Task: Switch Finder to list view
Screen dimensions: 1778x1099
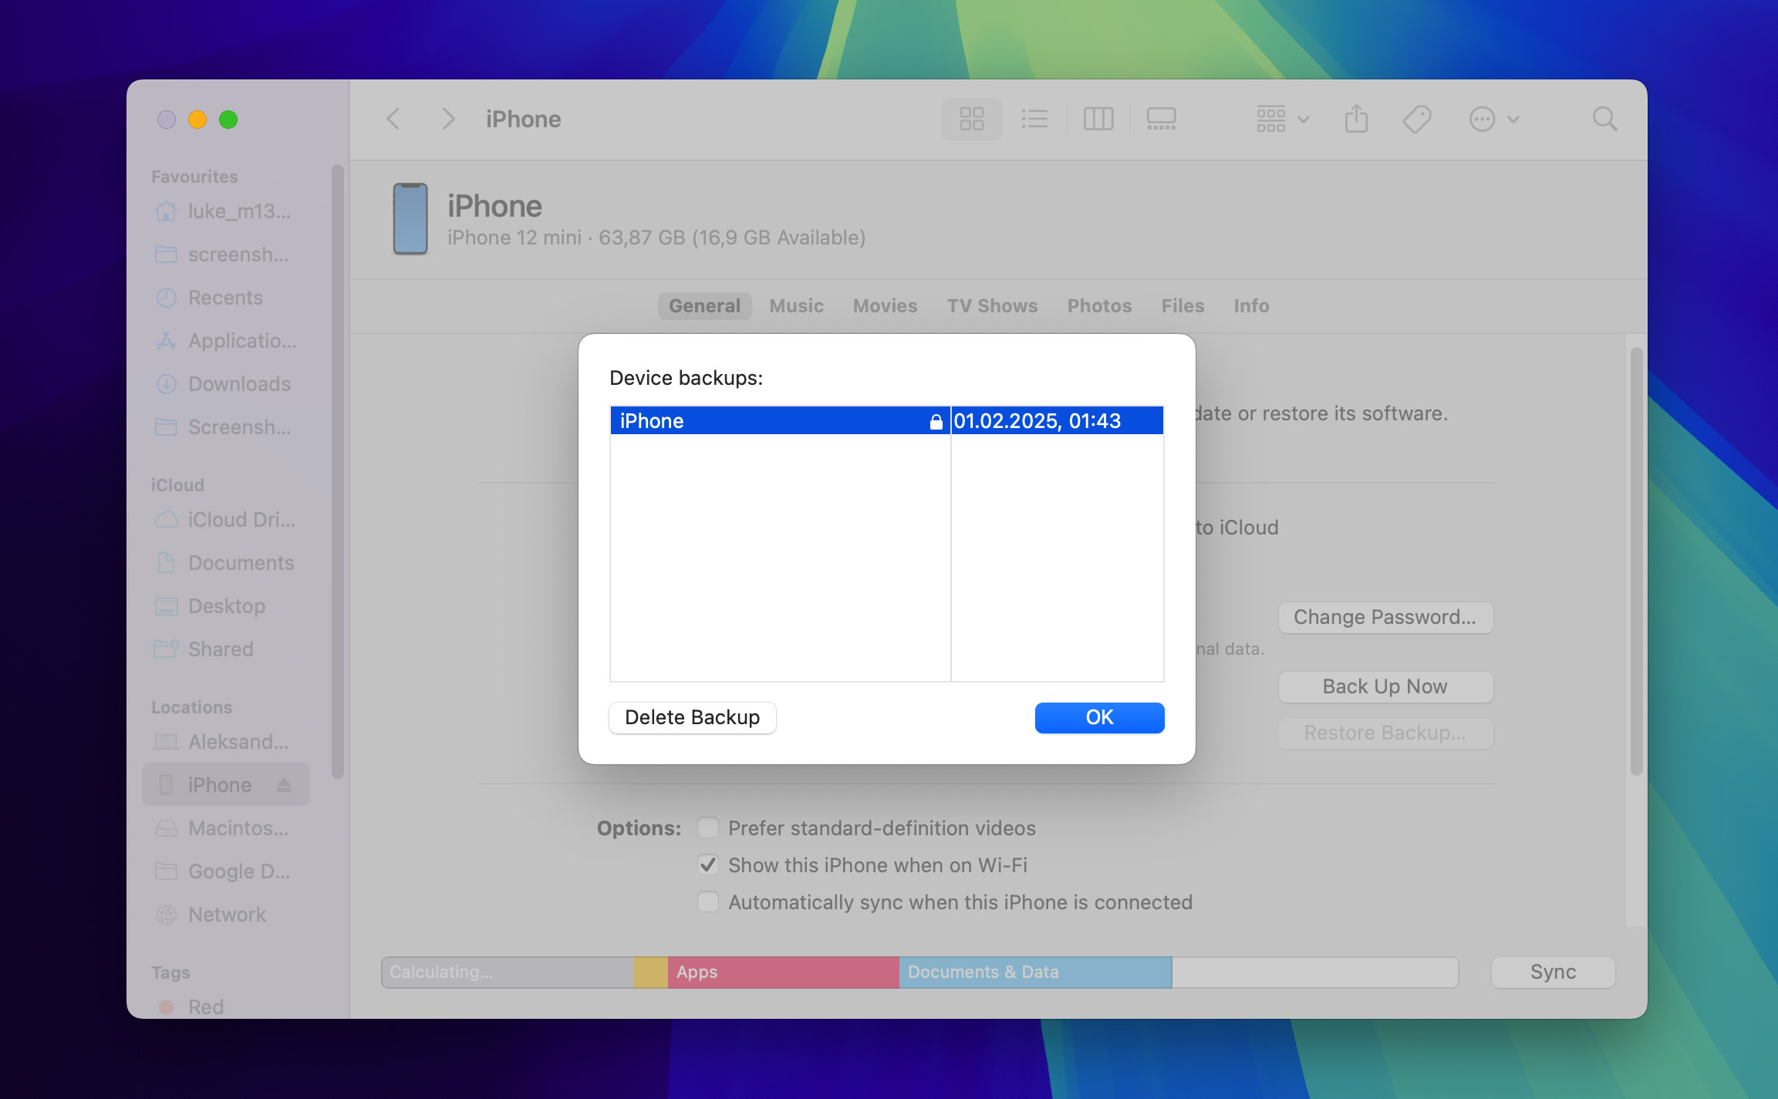Action: (x=1034, y=120)
